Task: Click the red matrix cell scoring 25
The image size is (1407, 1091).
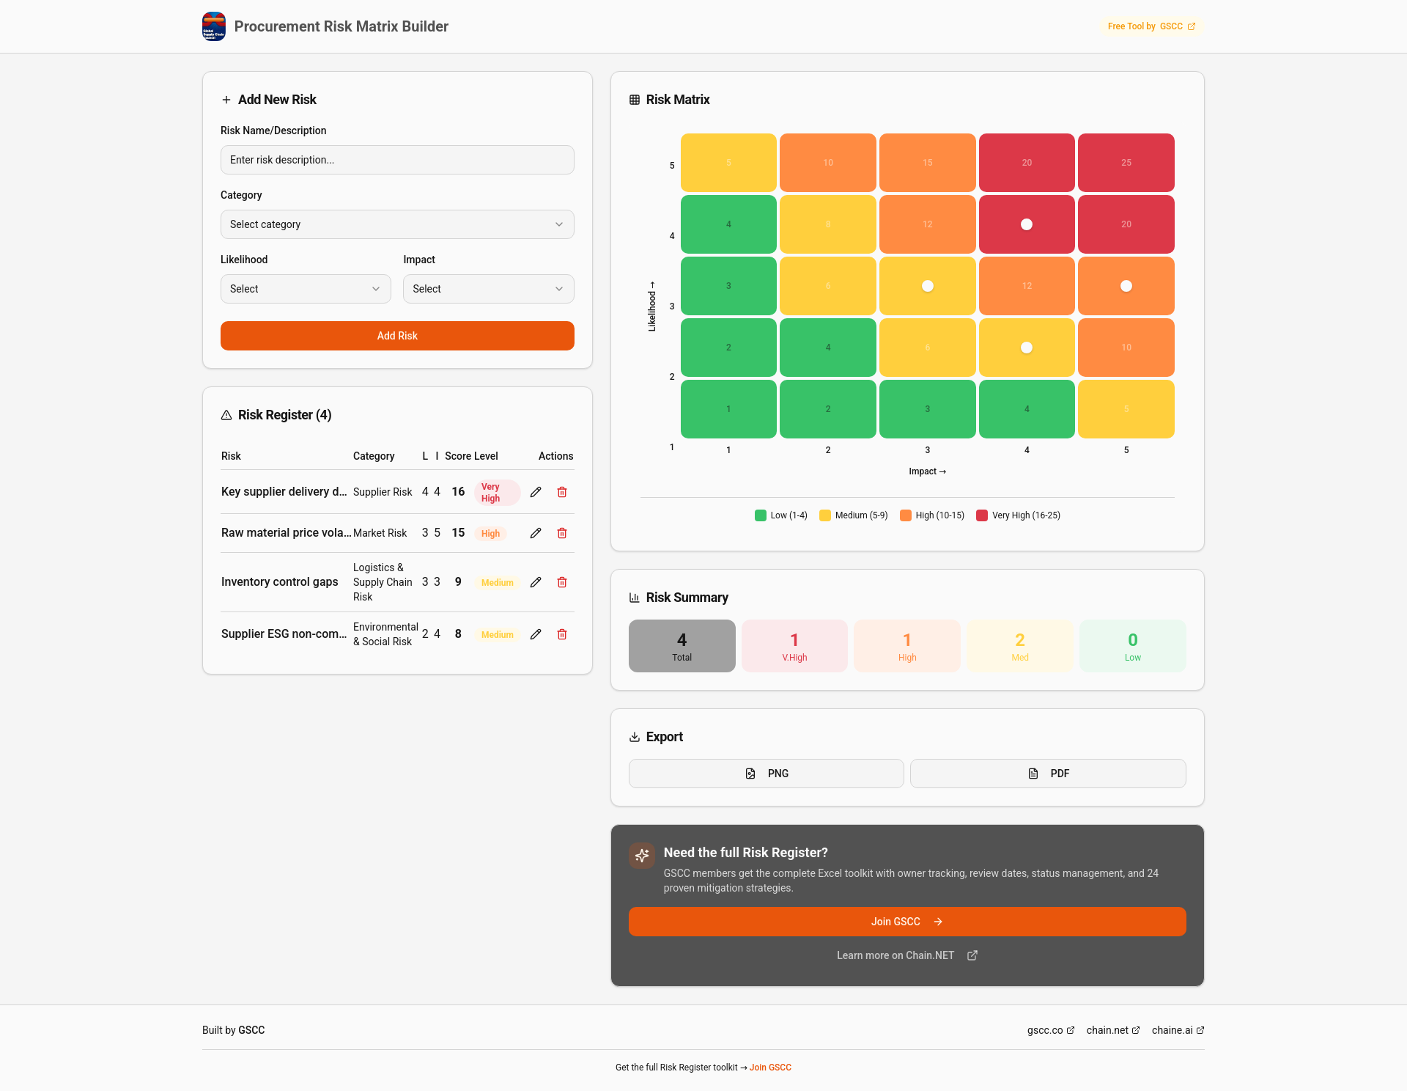Action: click(x=1126, y=163)
